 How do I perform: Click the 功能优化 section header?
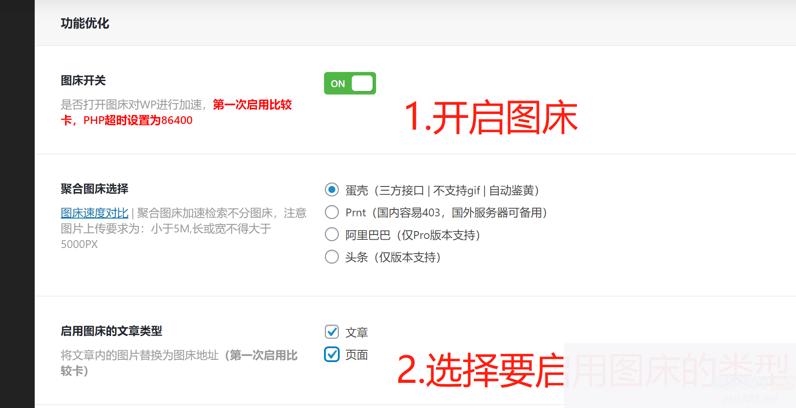coord(85,23)
